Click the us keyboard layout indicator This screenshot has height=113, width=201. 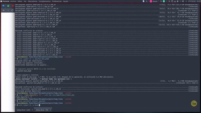click(175, 1)
